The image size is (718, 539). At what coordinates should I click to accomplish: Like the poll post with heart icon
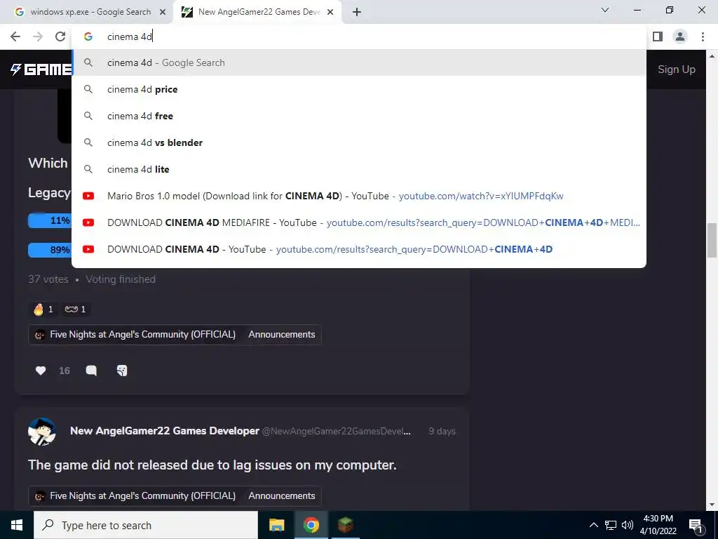(x=40, y=371)
